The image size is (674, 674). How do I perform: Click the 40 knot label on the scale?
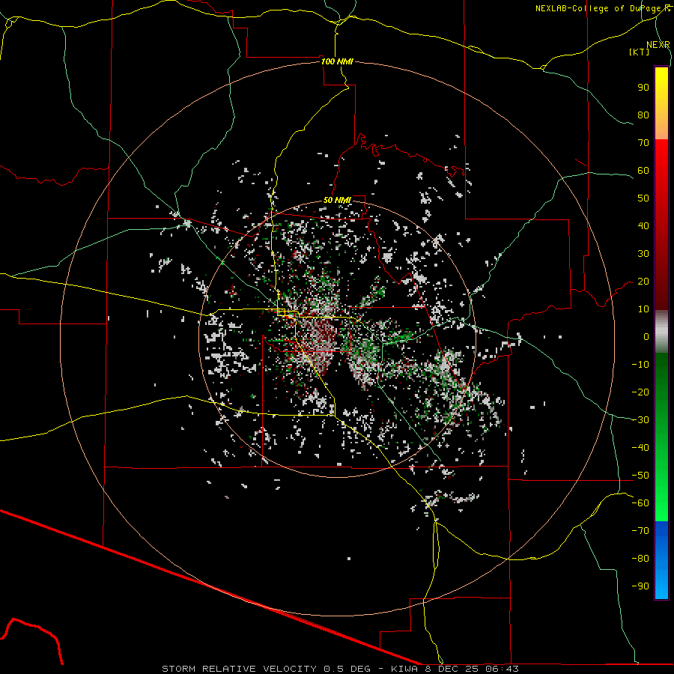(643, 225)
